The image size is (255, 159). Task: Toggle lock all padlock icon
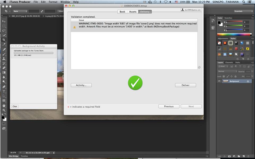235,76
